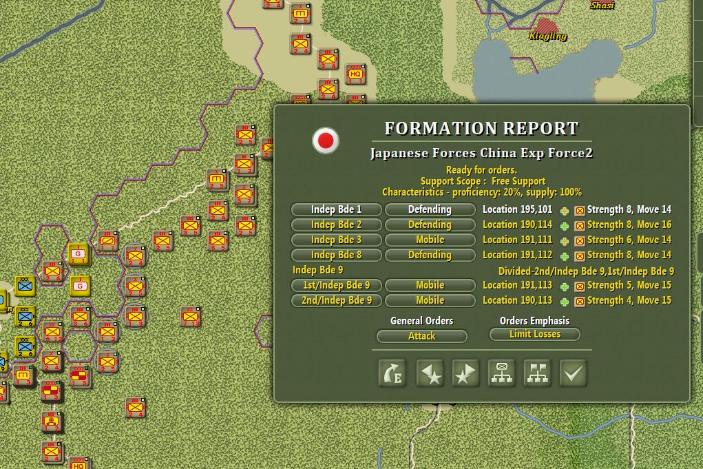
Task: Select the HQ counter near map top
Action: point(355,74)
